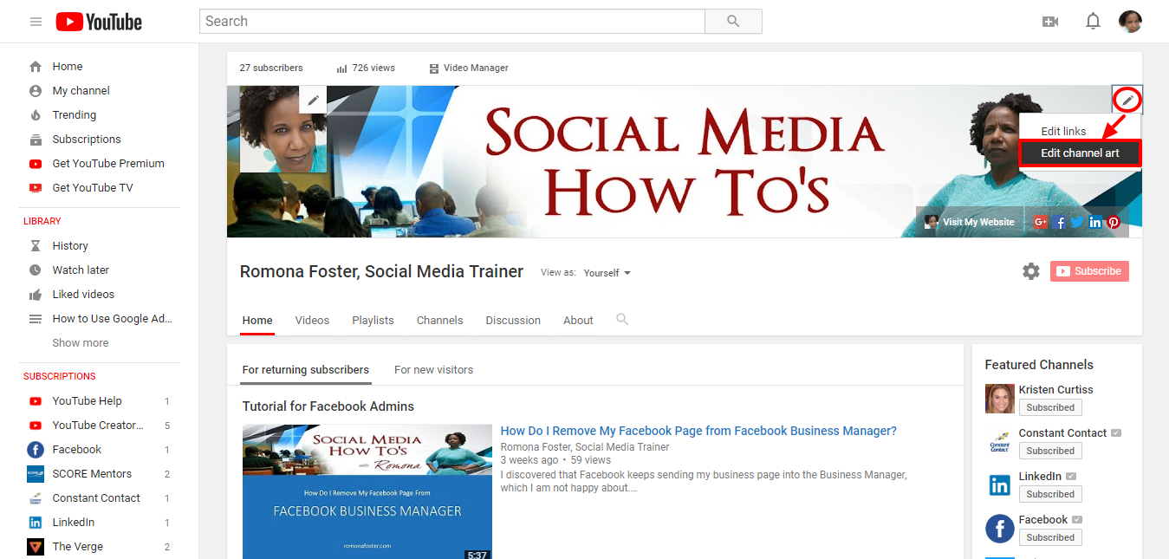
Task: Open the create video camera icon
Action: click(x=1050, y=22)
